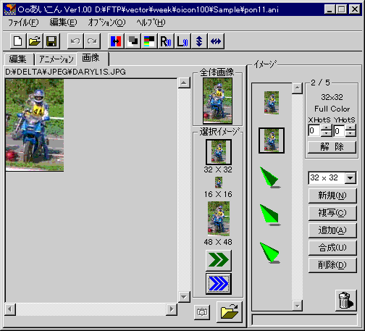Click the 新規(N) button
365x331 pixels.
click(x=332, y=196)
